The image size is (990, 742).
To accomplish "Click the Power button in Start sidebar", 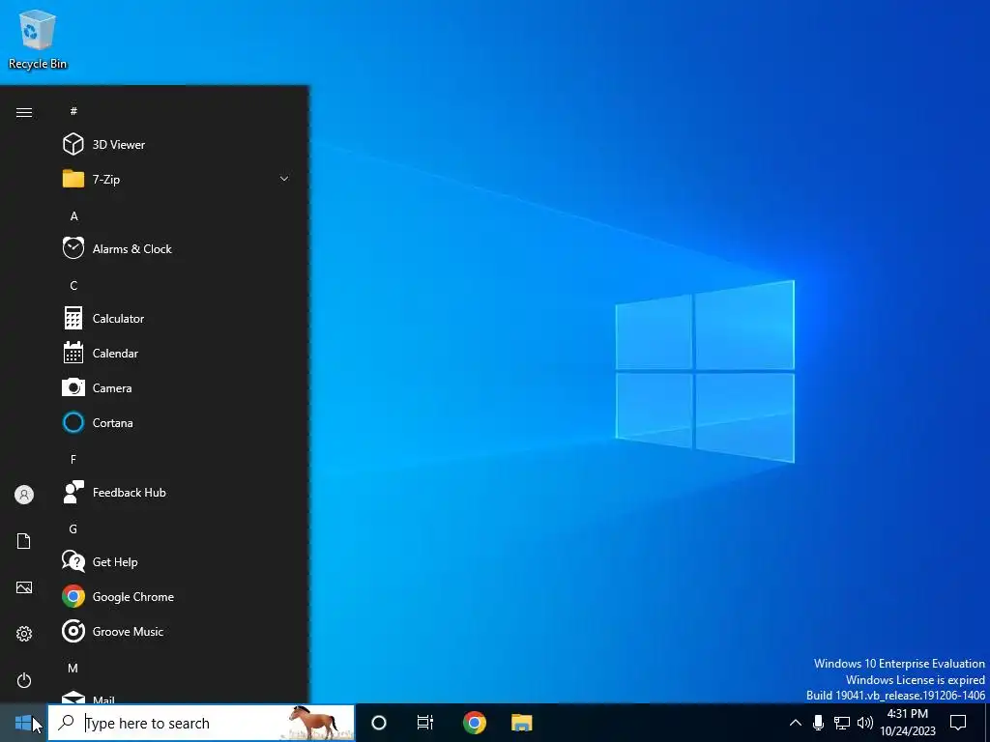I will coord(24,680).
